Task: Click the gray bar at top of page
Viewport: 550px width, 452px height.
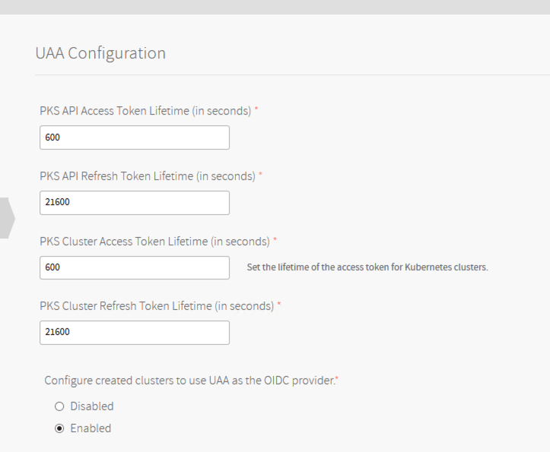Action: [x=275, y=7]
